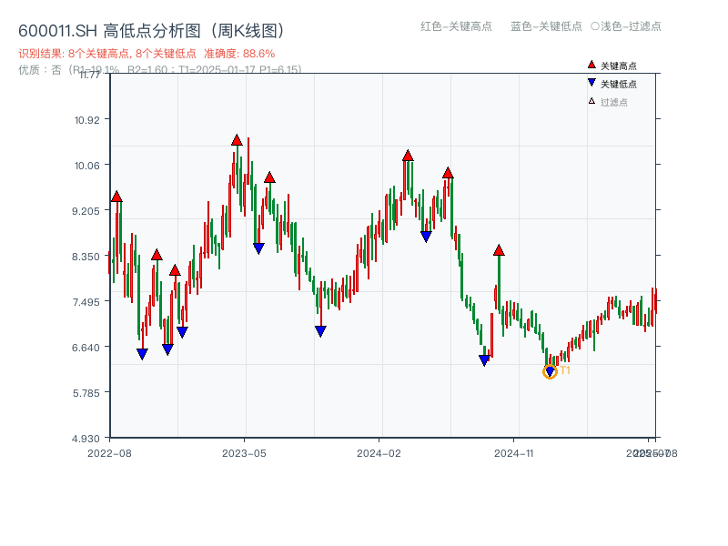Click the red triangle marker at the 10.6 peak

[235, 138]
